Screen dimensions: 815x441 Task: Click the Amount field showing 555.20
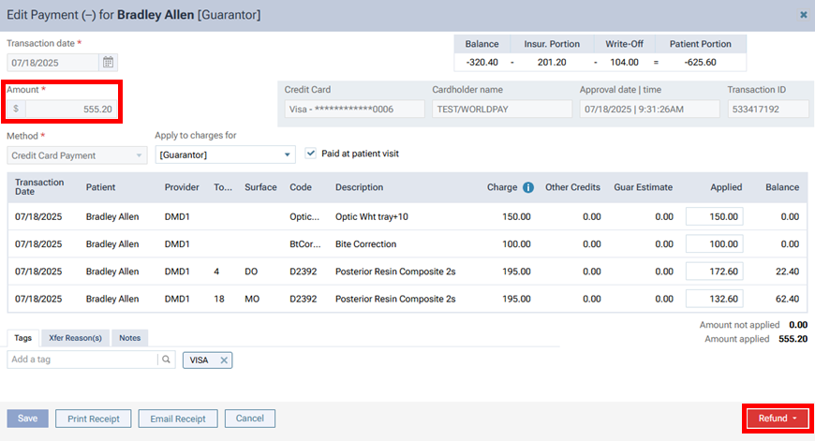(x=70, y=110)
